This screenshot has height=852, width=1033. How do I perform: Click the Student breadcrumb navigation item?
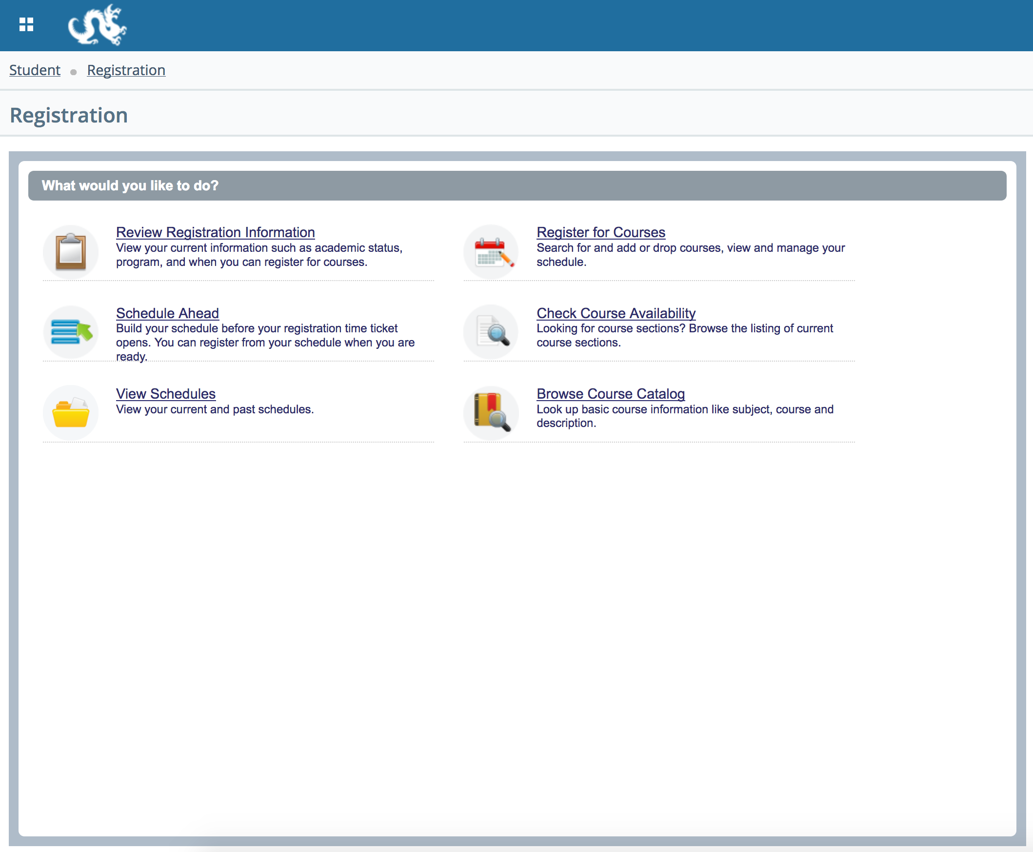click(35, 70)
